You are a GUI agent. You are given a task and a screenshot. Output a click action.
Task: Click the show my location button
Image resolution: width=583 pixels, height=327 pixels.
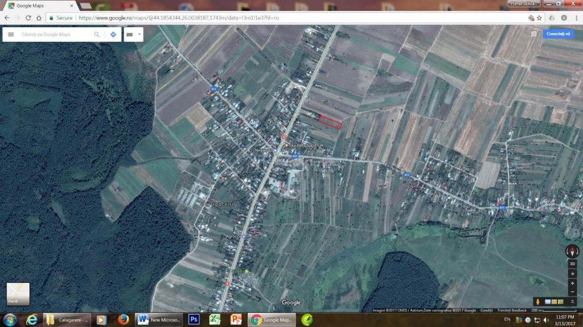click(572, 274)
